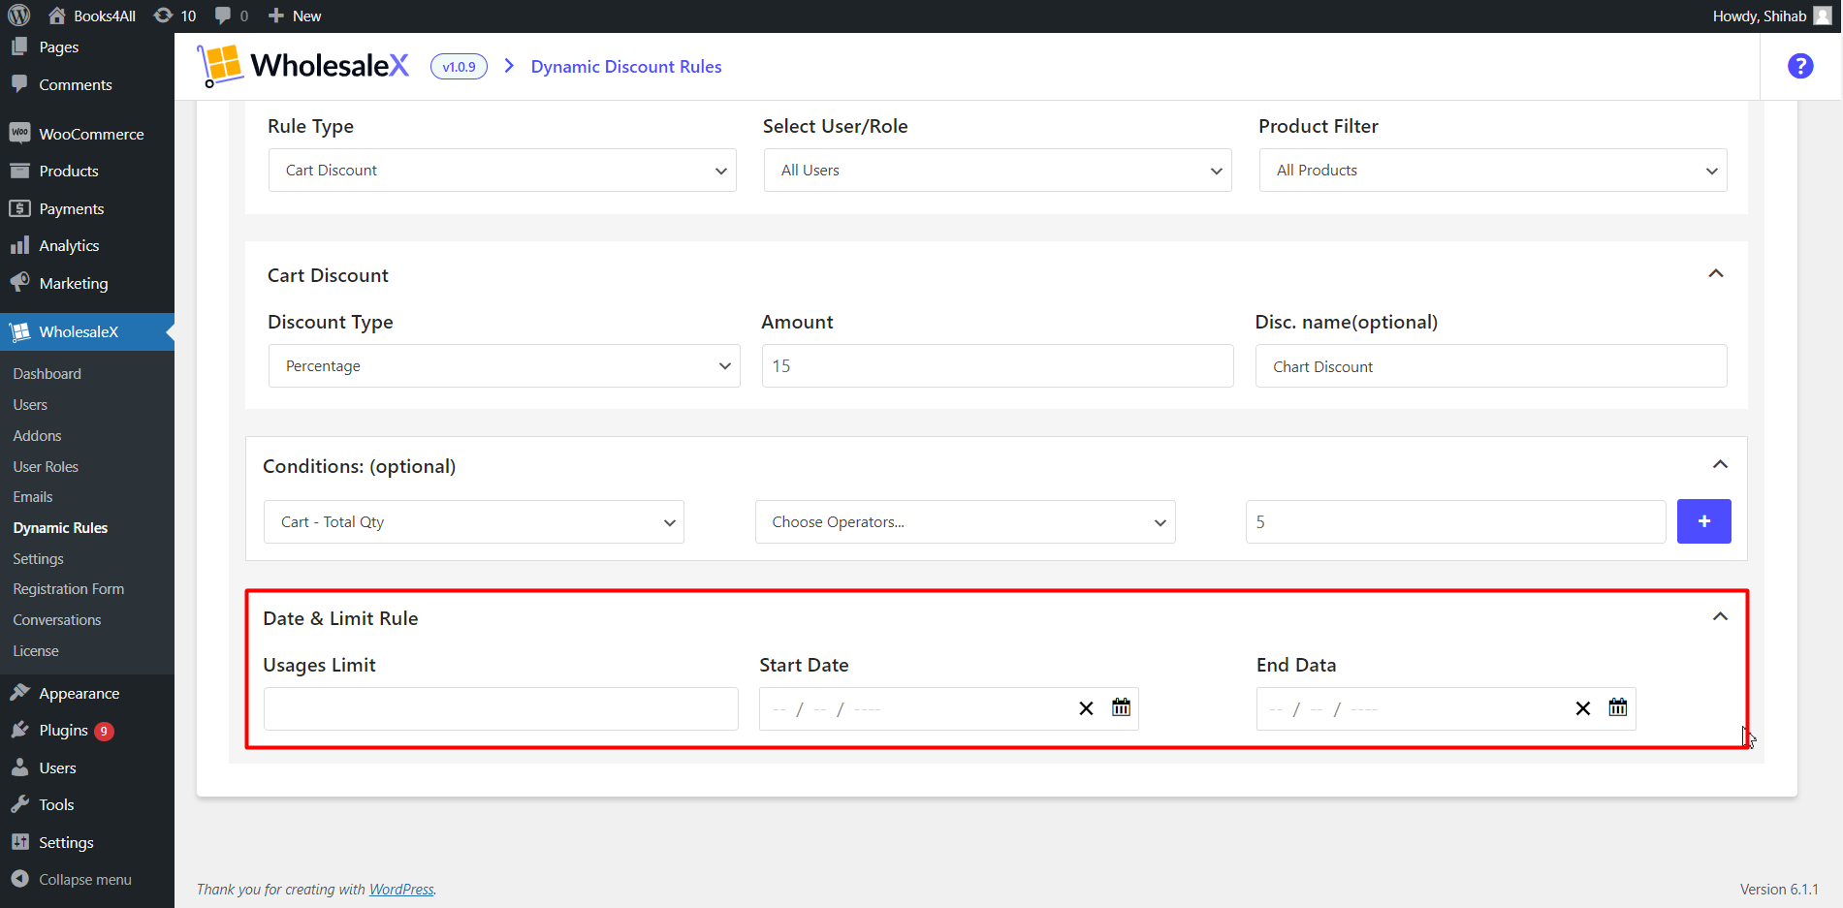Open the blue help question mark icon
Viewport: 1843px width, 908px height.
(x=1800, y=66)
